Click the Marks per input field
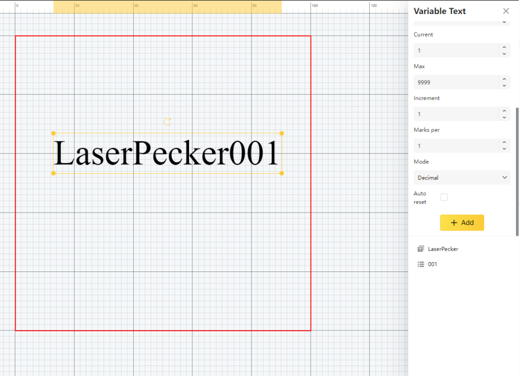Viewport: 520px width, 376px height. click(x=456, y=146)
